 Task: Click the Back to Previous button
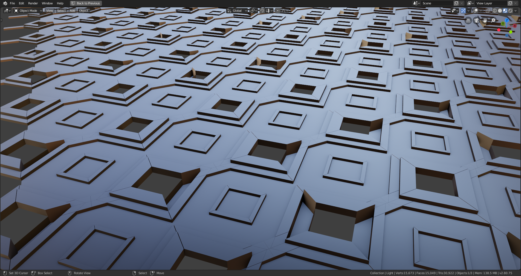(86, 3)
